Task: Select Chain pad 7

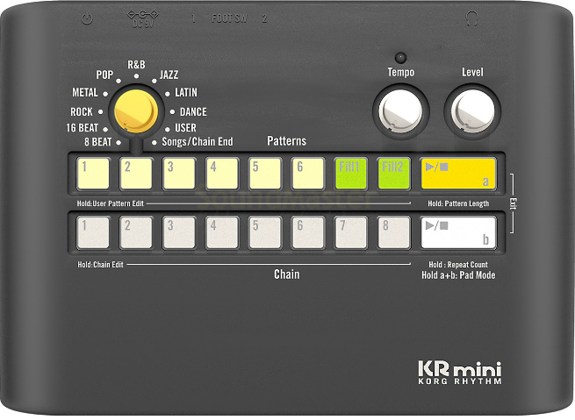Action: tap(351, 232)
